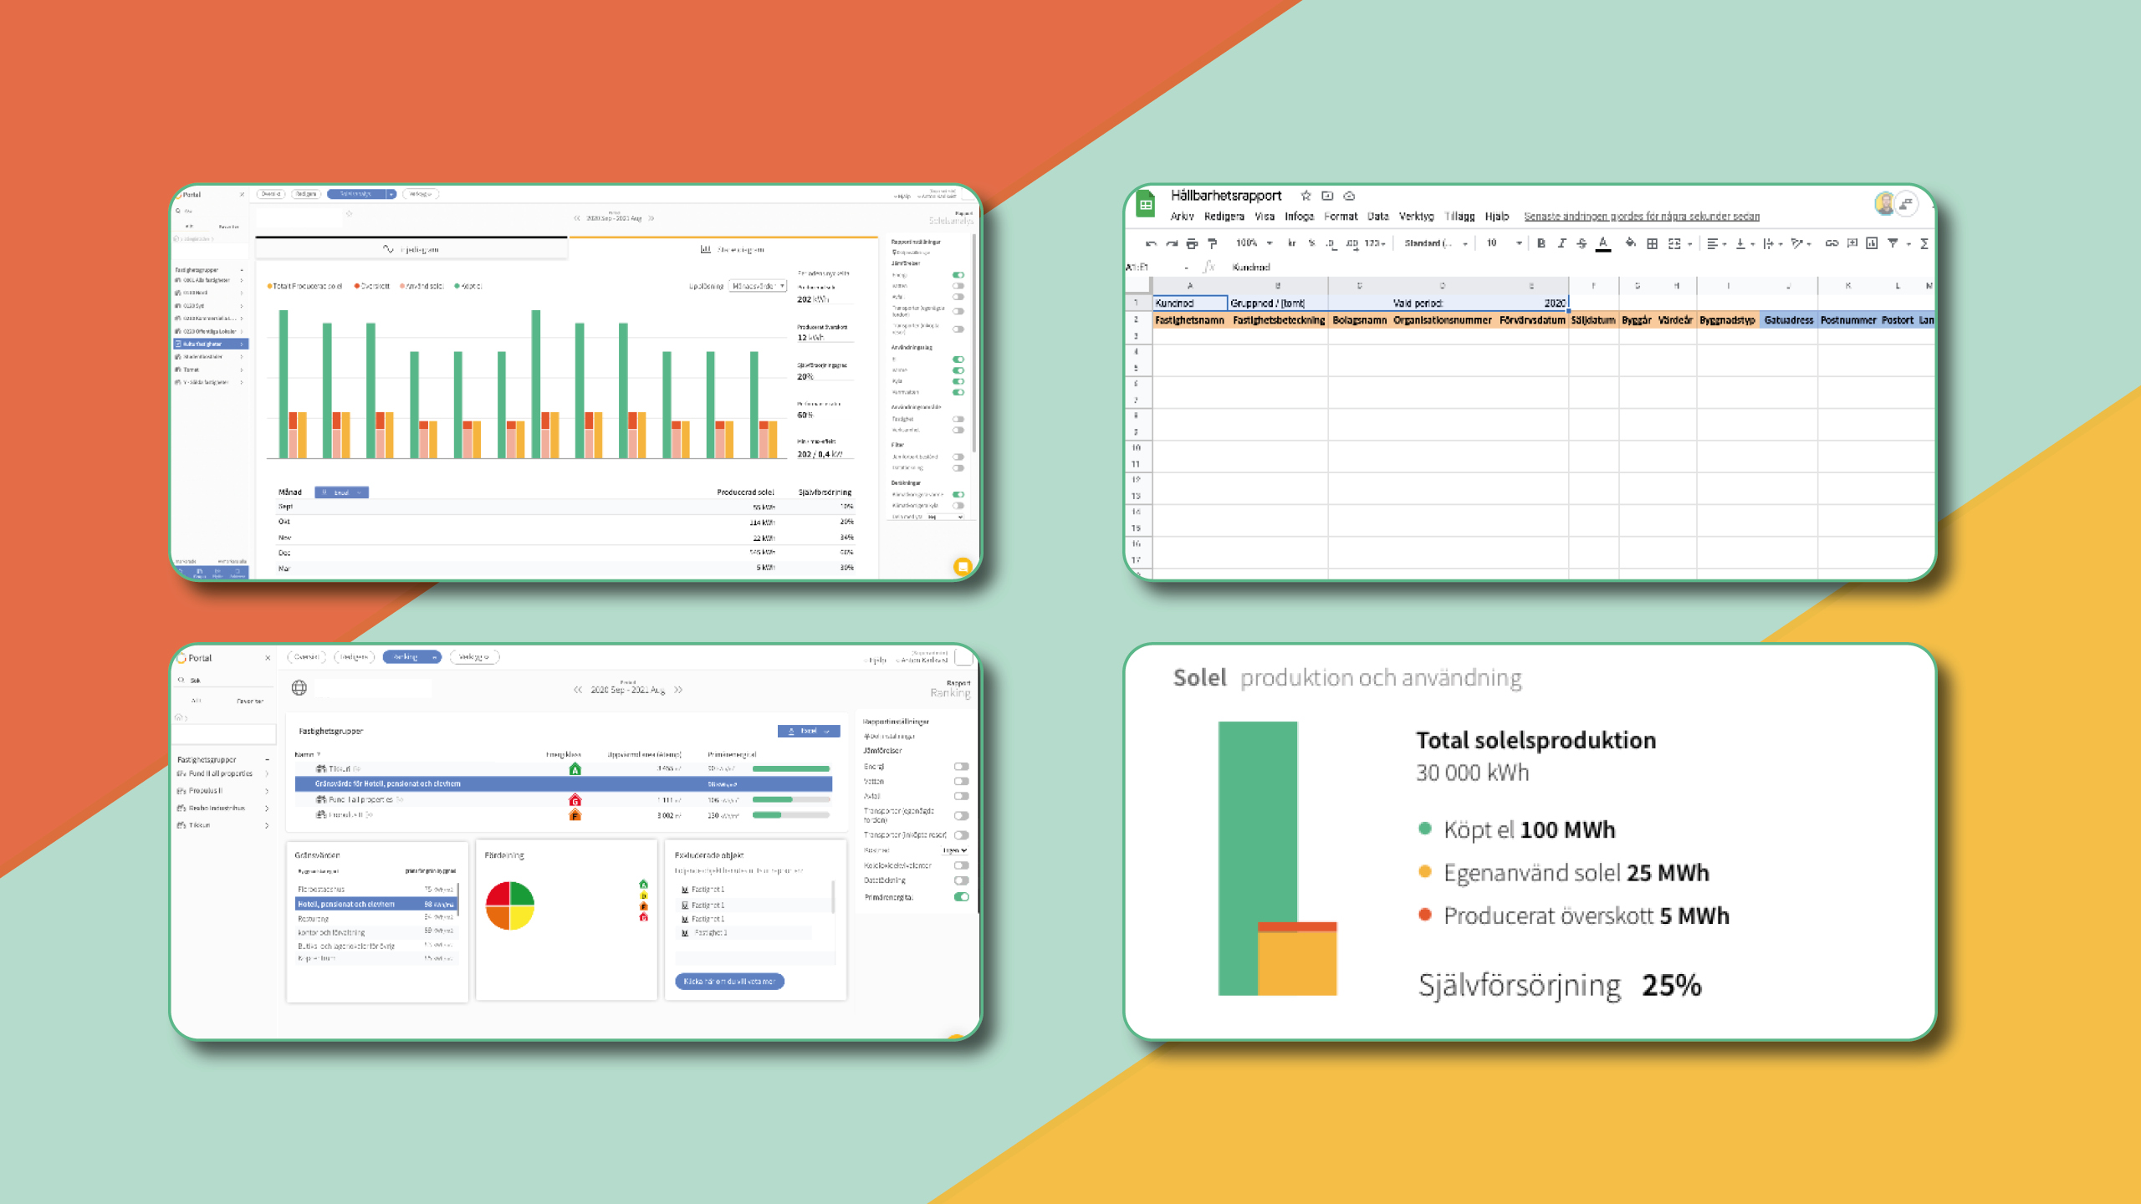This screenshot has height=1204, width=2141.
Task: Click the insert link icon
Action: [x=1831, y=243]
